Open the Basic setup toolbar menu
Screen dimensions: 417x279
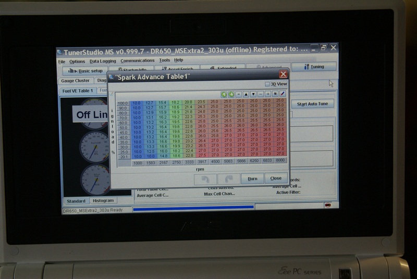(85, 71)
